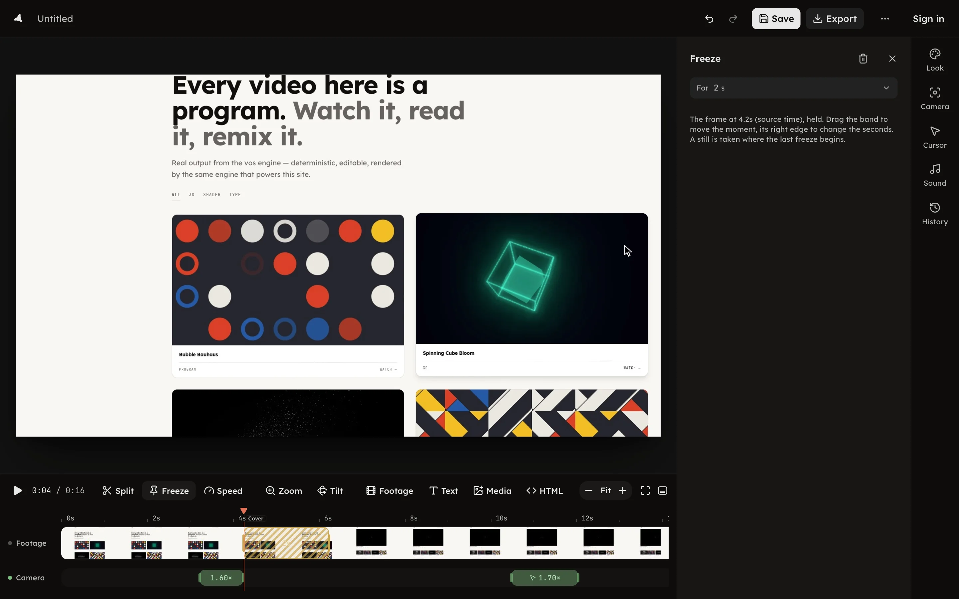Delete the freeze with trash icon
The height and width of the screenshot is (599, 959).
(x=863, y=59)
